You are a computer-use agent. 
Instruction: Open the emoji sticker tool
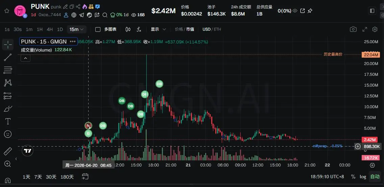tap(8, 134)
